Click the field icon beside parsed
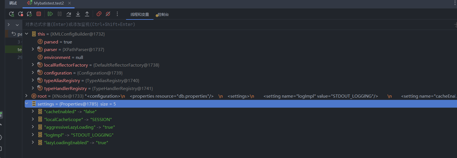Screen dimensions: 457x158 [x=40, y=41]
